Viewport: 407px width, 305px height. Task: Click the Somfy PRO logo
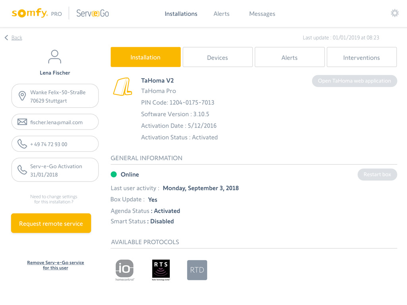click(37, 13)
